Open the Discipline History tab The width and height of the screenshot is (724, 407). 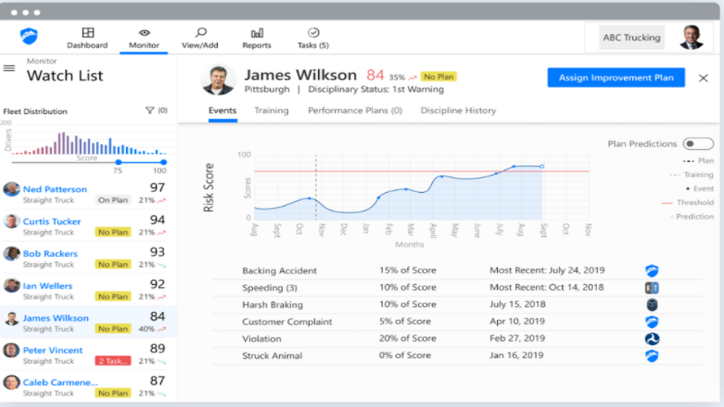click(x=458, y=111)
